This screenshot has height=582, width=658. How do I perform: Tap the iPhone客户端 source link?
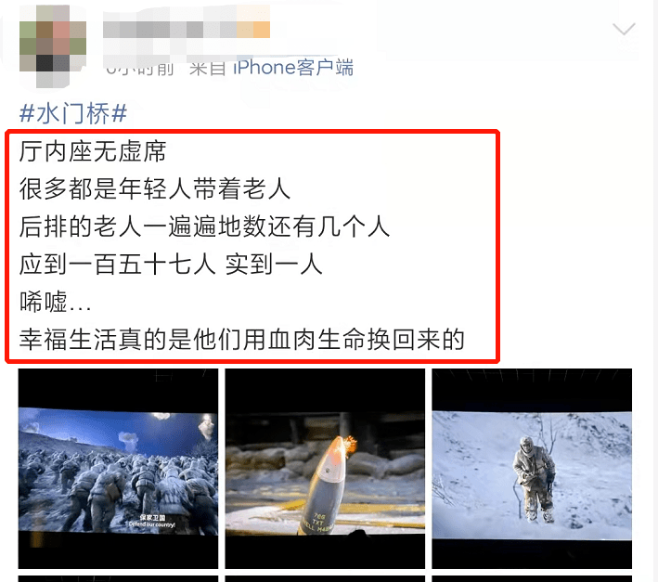tap(293, 67)
